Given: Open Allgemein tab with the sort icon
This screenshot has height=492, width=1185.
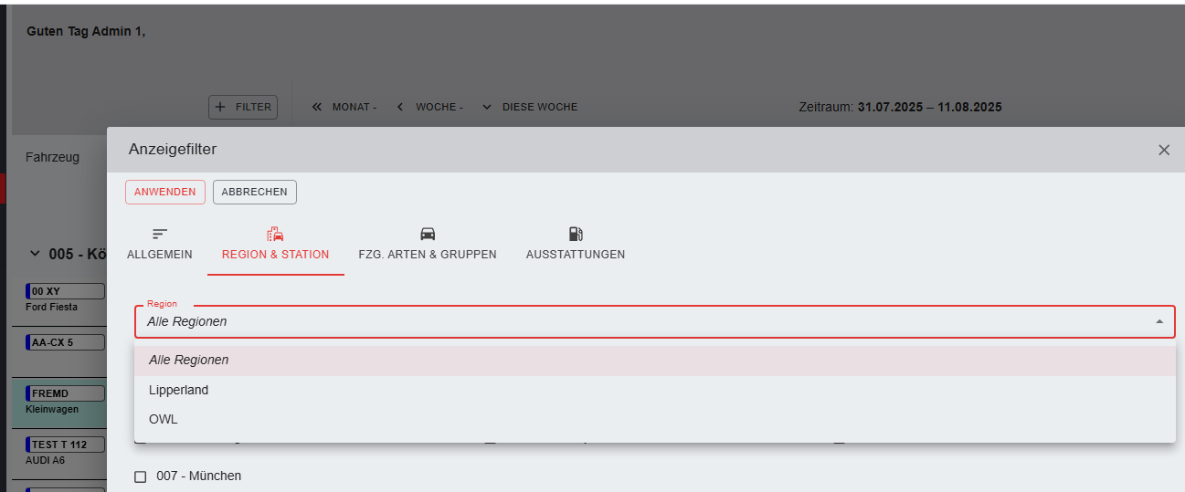Looking at the screenshot, I should pos(160,244).
